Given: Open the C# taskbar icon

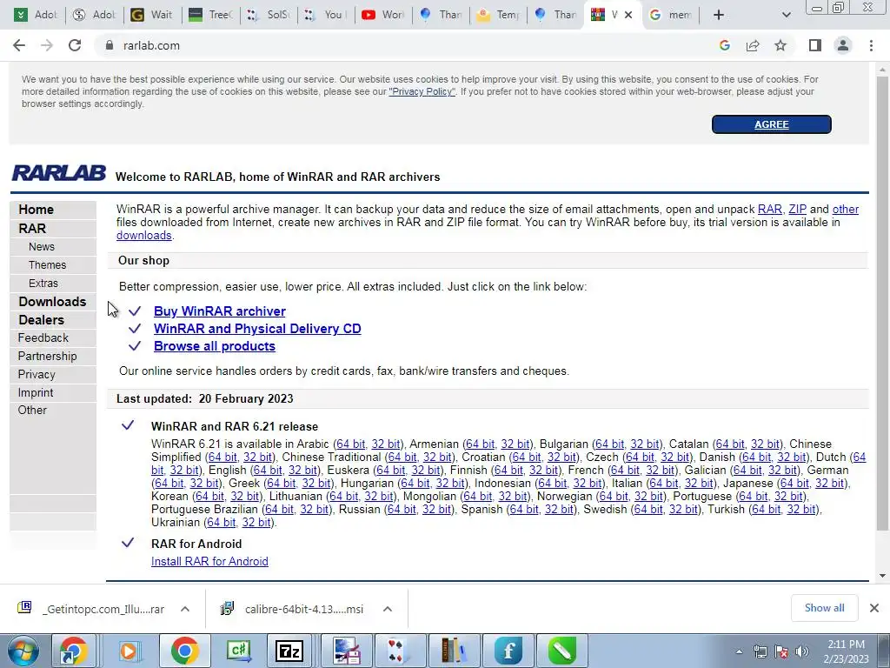Looking at the screenshot, I should [239, 651].
